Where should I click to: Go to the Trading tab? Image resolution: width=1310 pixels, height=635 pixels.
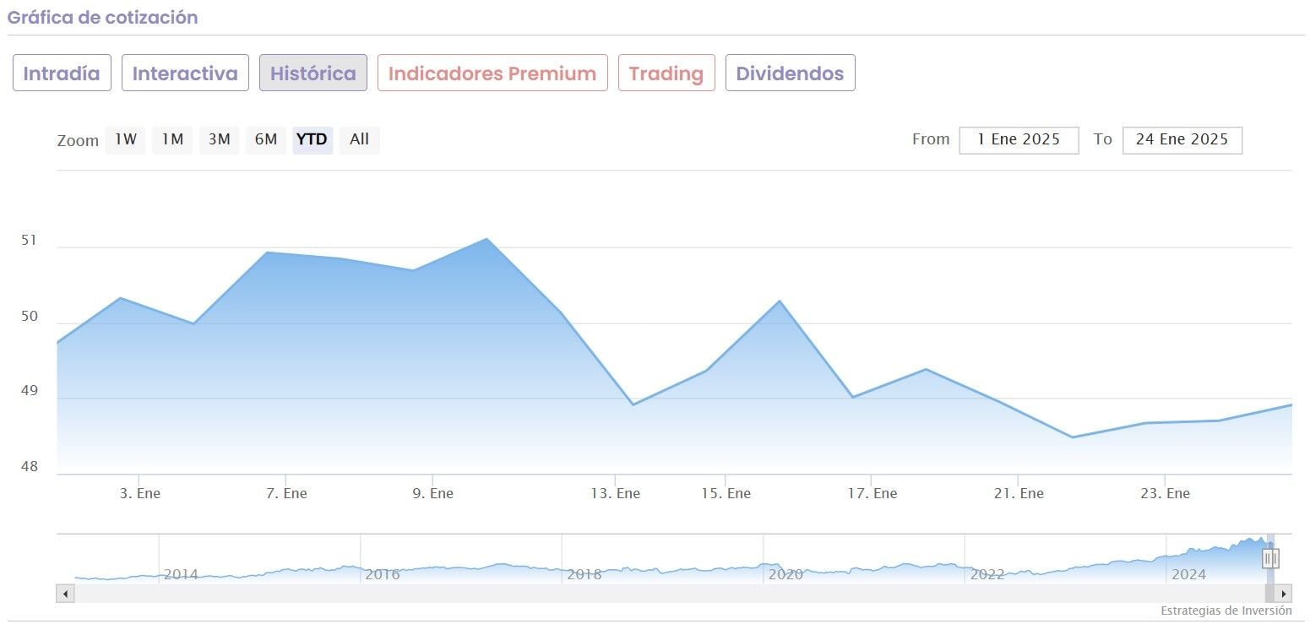click(666, 73)
